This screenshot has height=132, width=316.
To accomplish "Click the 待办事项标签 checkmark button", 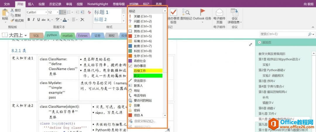I will (173, 16).
